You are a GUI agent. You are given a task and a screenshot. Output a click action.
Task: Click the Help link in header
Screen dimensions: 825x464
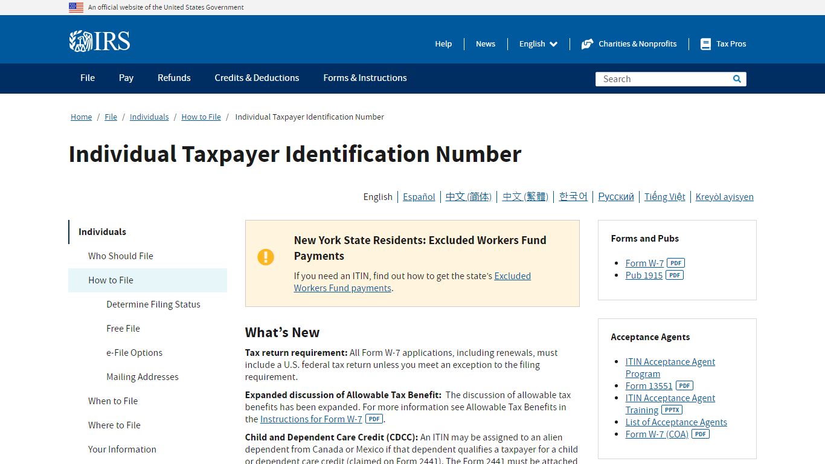click(443, 44)
